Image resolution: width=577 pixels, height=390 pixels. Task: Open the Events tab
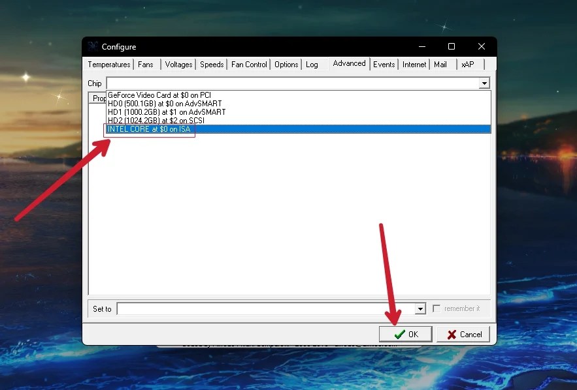384,64
